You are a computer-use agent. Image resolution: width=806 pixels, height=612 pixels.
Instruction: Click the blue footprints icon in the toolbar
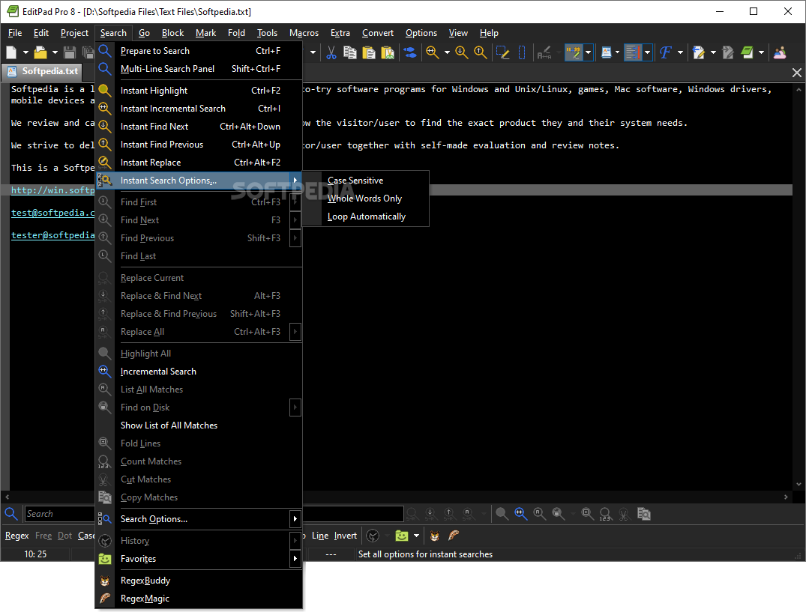(410, 52)
